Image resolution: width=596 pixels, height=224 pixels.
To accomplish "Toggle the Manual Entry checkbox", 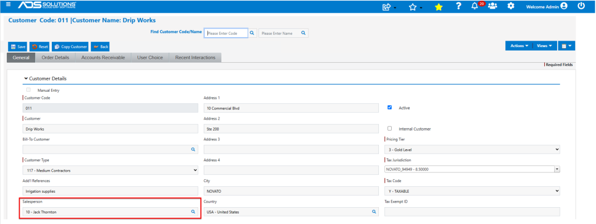I will point(28,90).
